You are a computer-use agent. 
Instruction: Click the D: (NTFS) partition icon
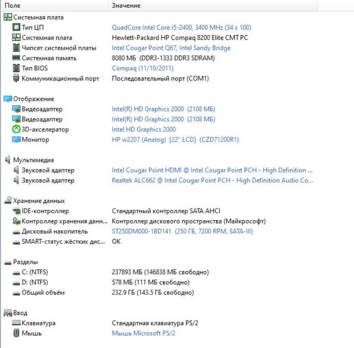point(16,283)
